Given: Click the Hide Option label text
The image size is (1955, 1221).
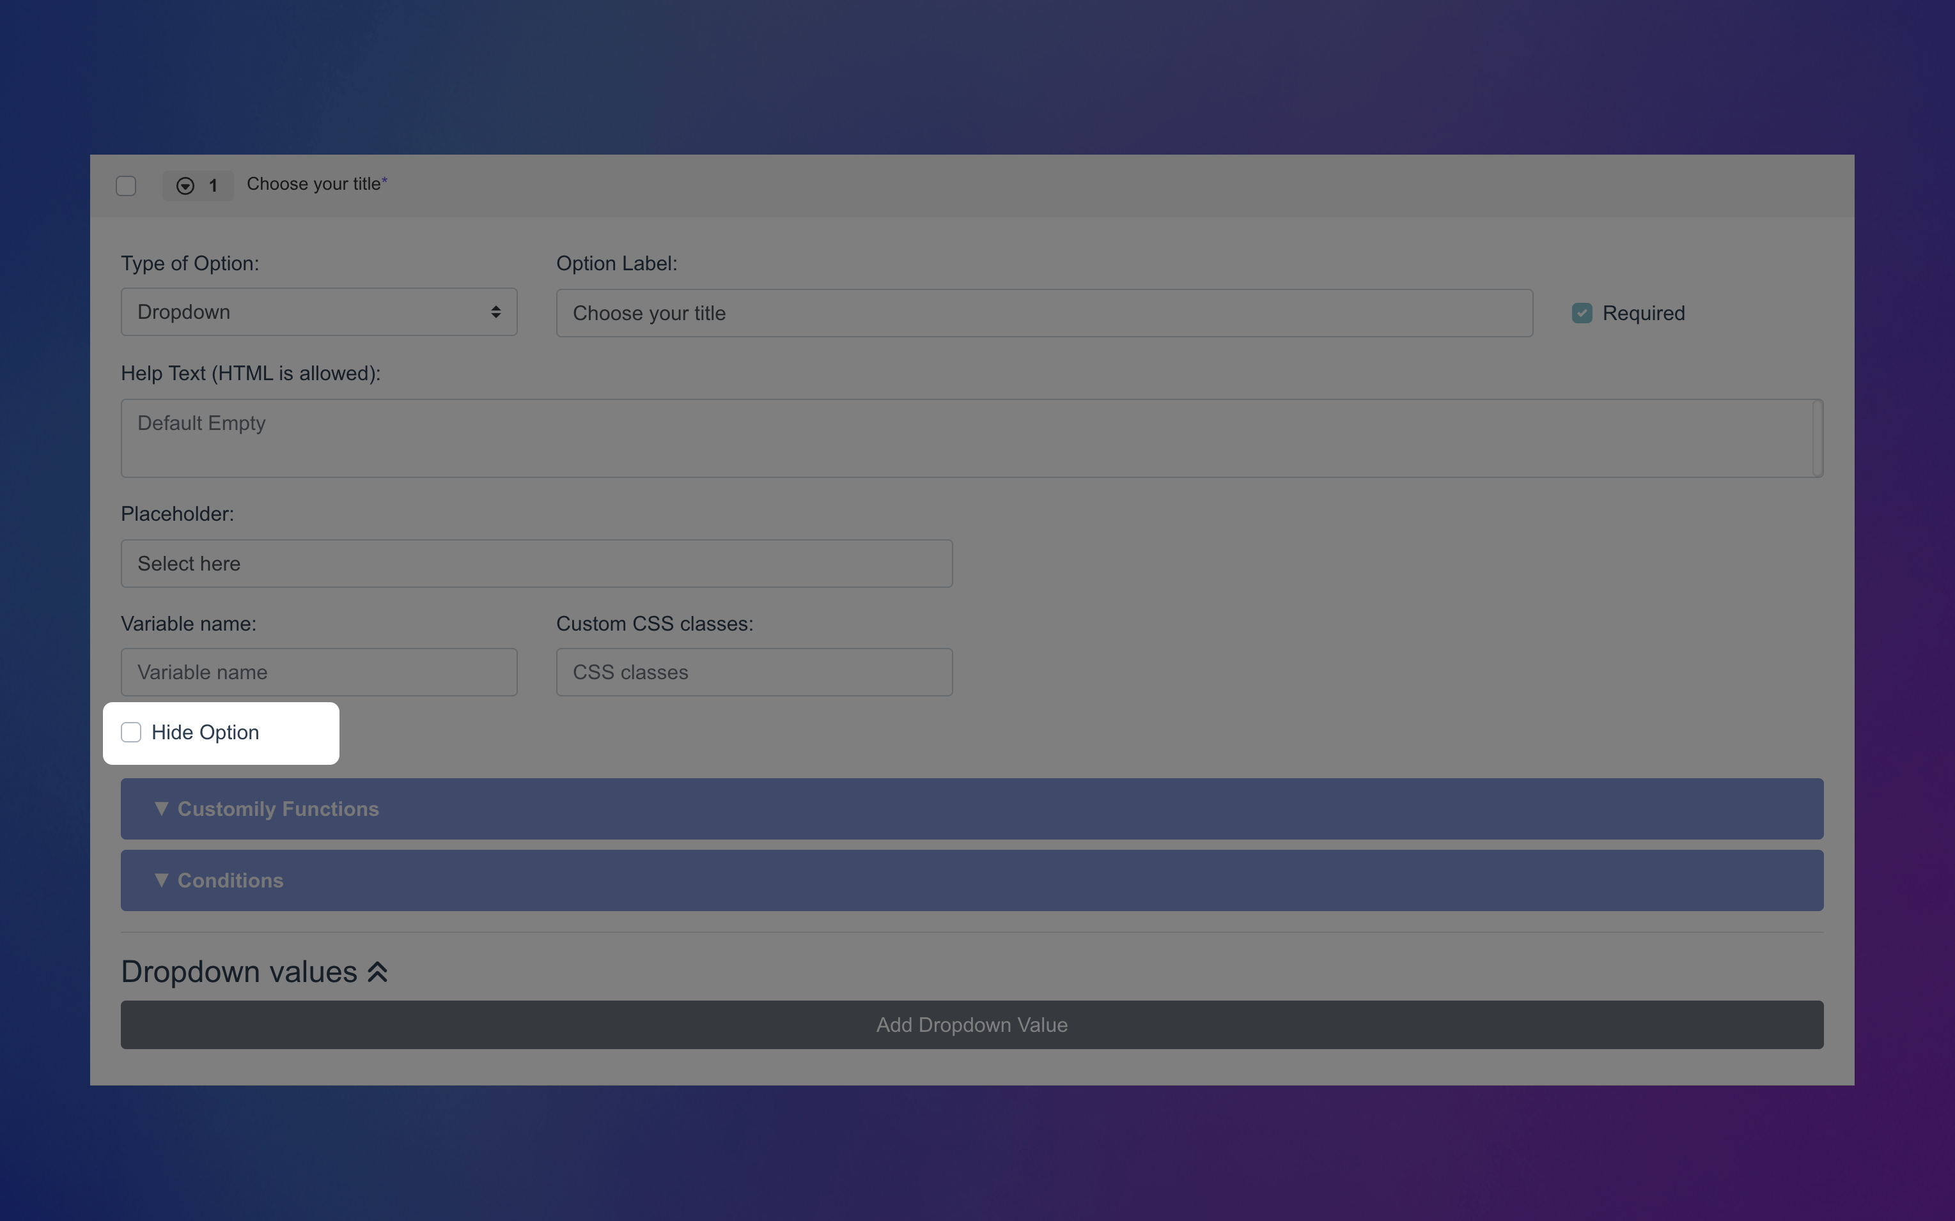Looking at the screenshot, I should [x=205, y=732].
